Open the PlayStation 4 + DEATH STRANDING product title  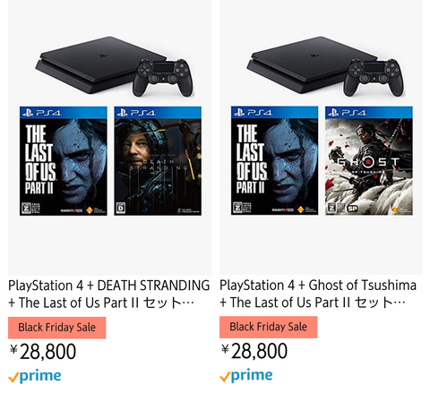pyautogui.click(x=108, y=294)
